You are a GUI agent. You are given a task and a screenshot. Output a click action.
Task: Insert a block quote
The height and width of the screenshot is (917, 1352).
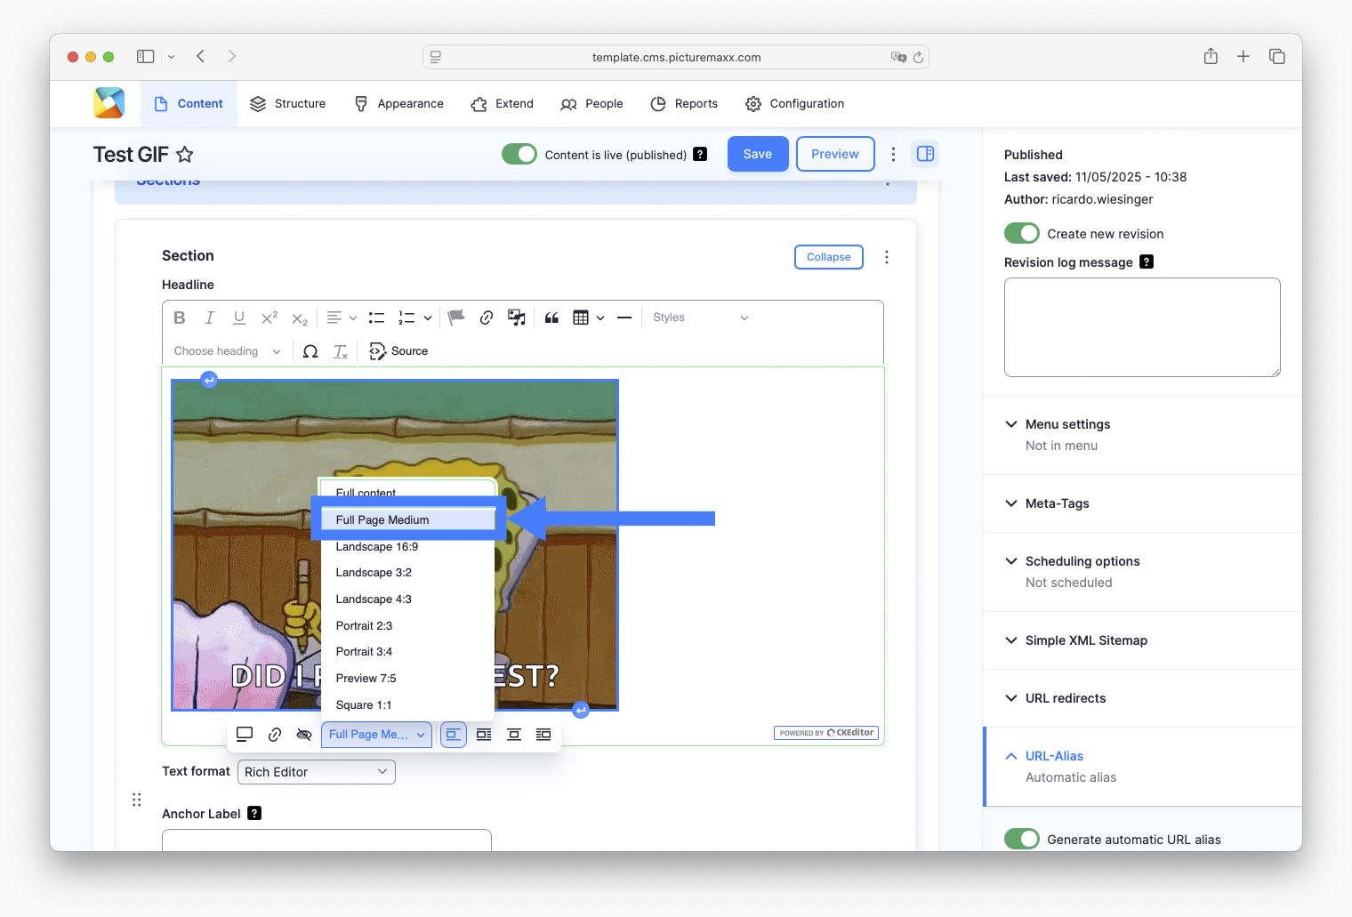[x=551, y=318]
